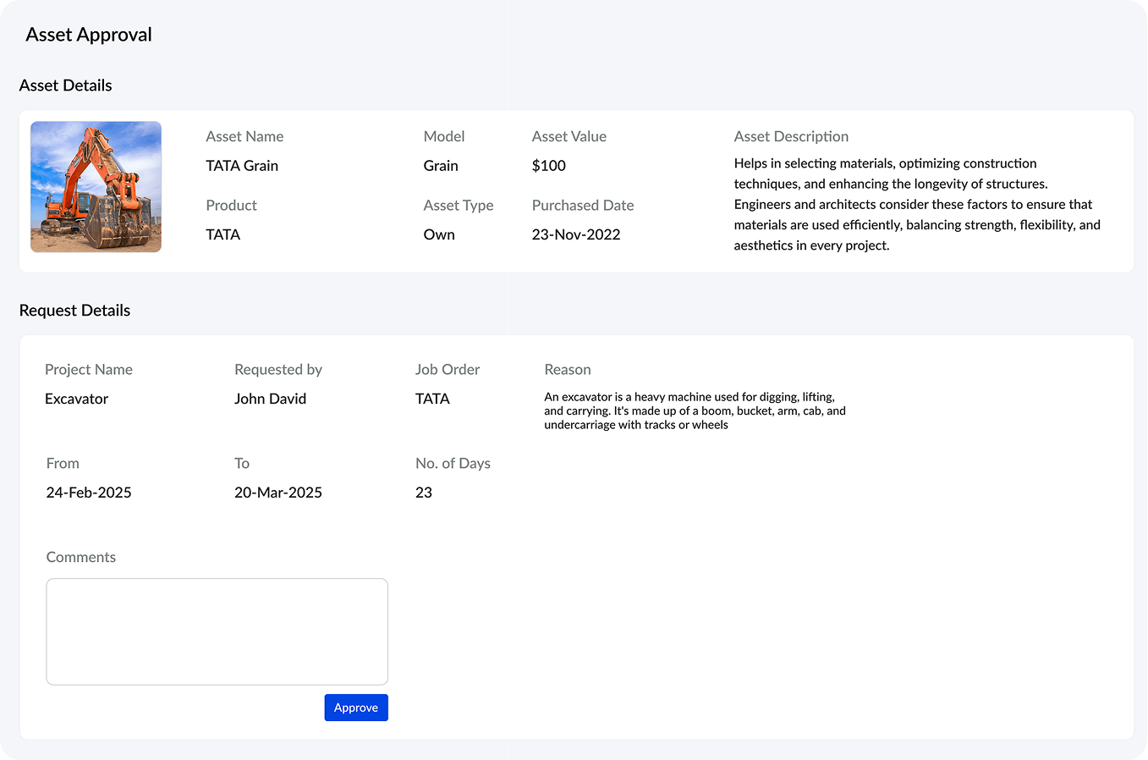Click the To date 20-Mar-2025
Image resolution: width=1148 pixels, height=760 pixels.
pyautogui.click(x=277, y=492)
